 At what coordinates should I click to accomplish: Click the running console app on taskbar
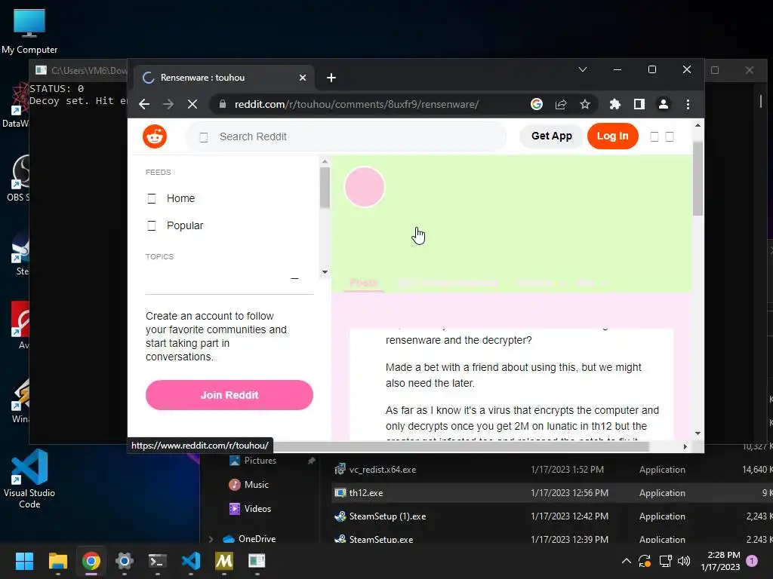point(257,561)
